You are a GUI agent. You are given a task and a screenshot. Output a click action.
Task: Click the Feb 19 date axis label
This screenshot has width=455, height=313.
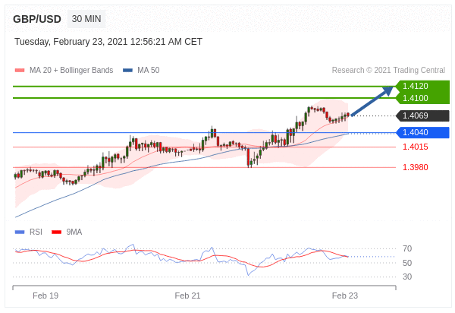pos(45,296)
